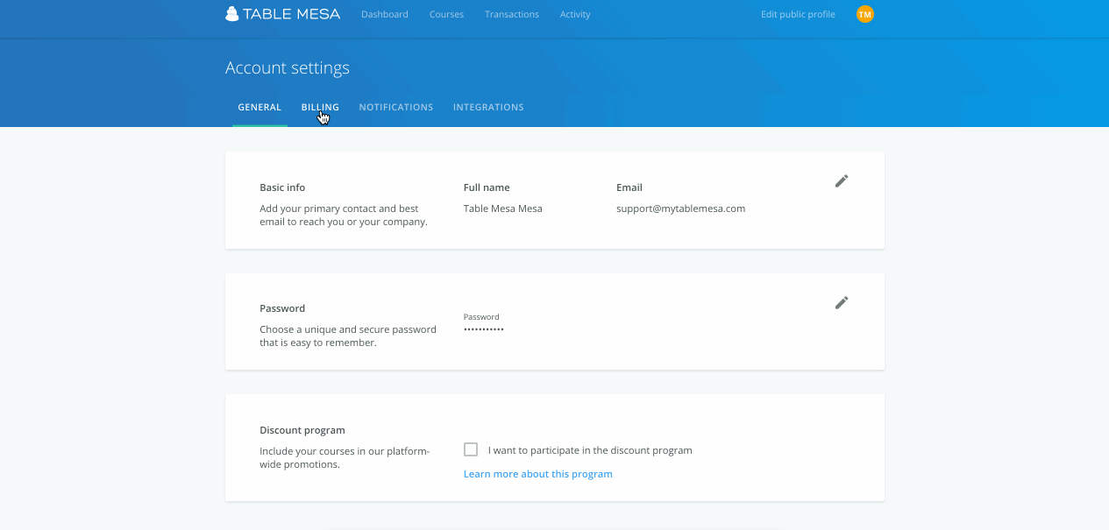The height and width of the screenshot is (530, 1109).
Task: Click the discount program checkbox label text
Action: (x=590, y=450)
